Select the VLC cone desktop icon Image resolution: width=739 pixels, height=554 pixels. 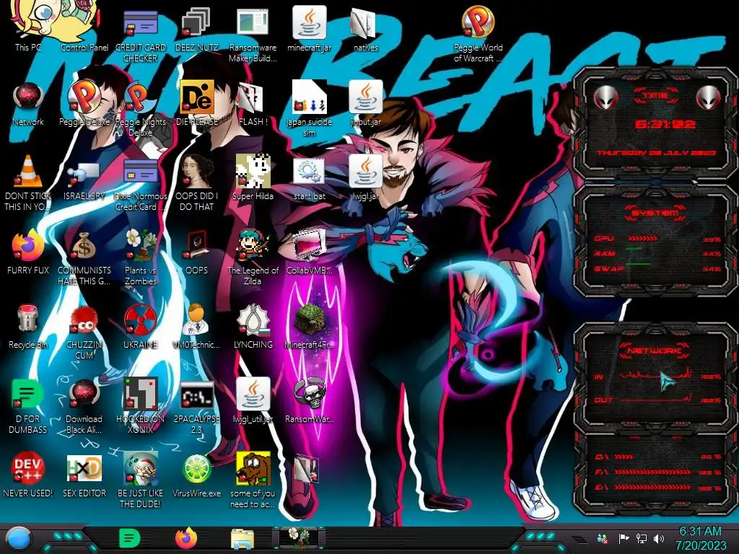pos(28,183)
